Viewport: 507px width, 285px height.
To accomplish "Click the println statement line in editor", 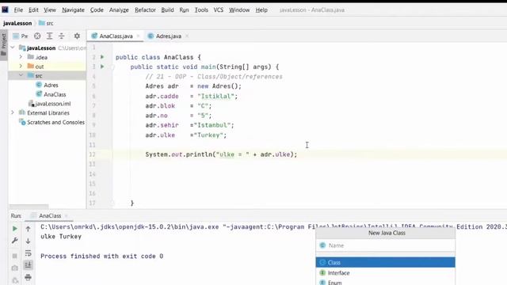I will pos(221,154).
